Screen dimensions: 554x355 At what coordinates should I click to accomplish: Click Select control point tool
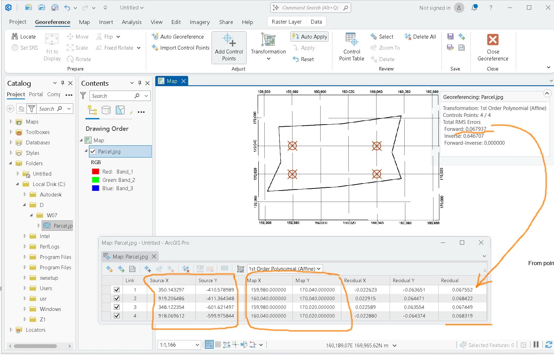[382, 36]
